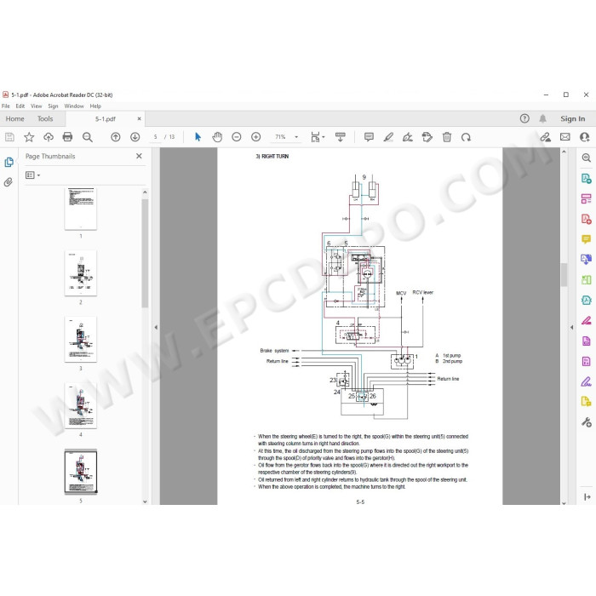Open the Edit menu
This screenshot has height=596, width=596.
click(x=20, y=106)
